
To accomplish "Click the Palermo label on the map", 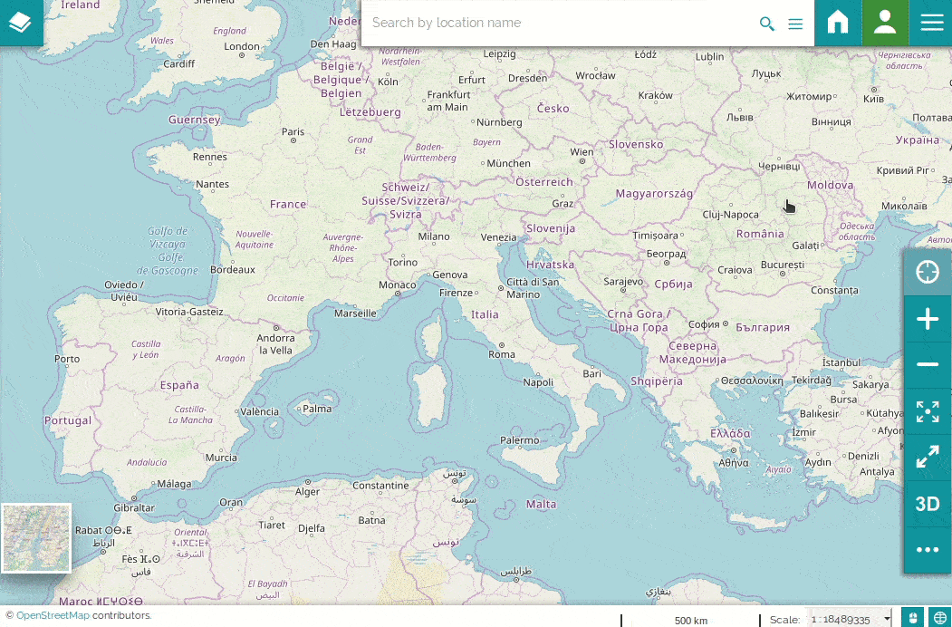I will coord(520,439).
